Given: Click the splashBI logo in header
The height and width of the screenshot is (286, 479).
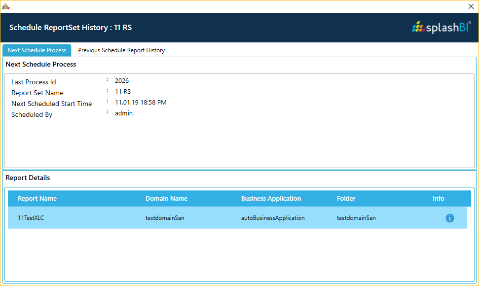Looking at the screenshot, I should pyautogui.click(x=441, y=28).
